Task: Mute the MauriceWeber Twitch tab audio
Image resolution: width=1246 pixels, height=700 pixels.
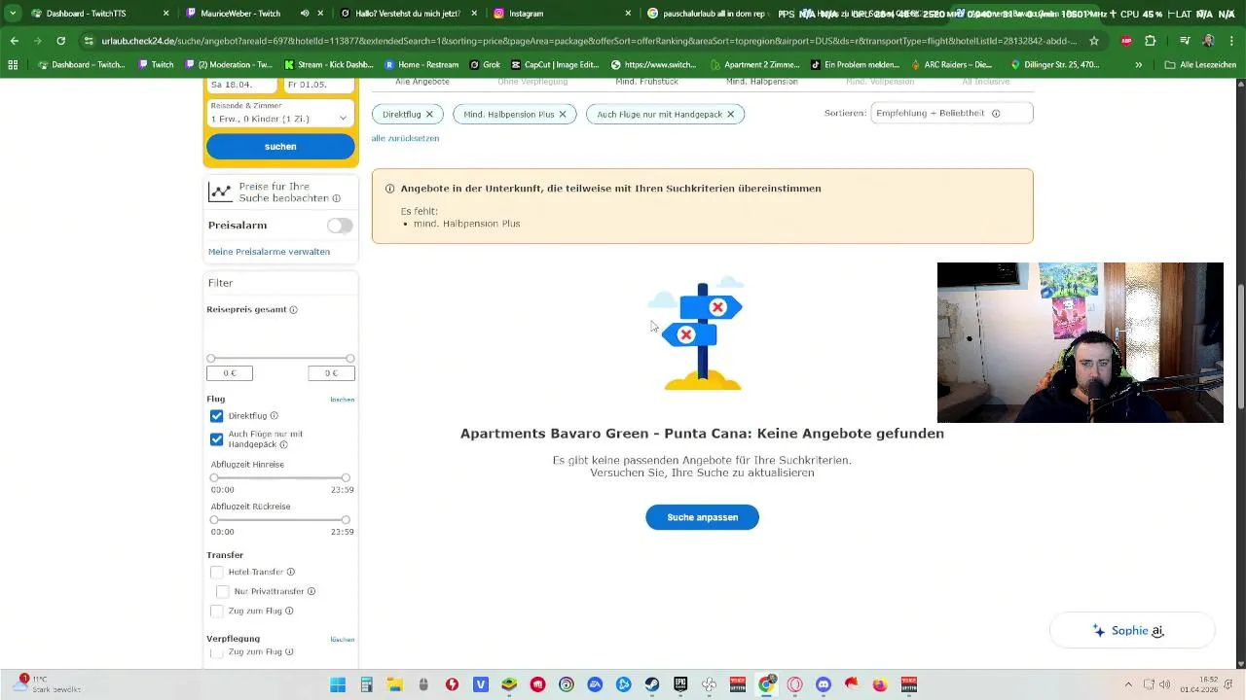Action: (305, 14)
